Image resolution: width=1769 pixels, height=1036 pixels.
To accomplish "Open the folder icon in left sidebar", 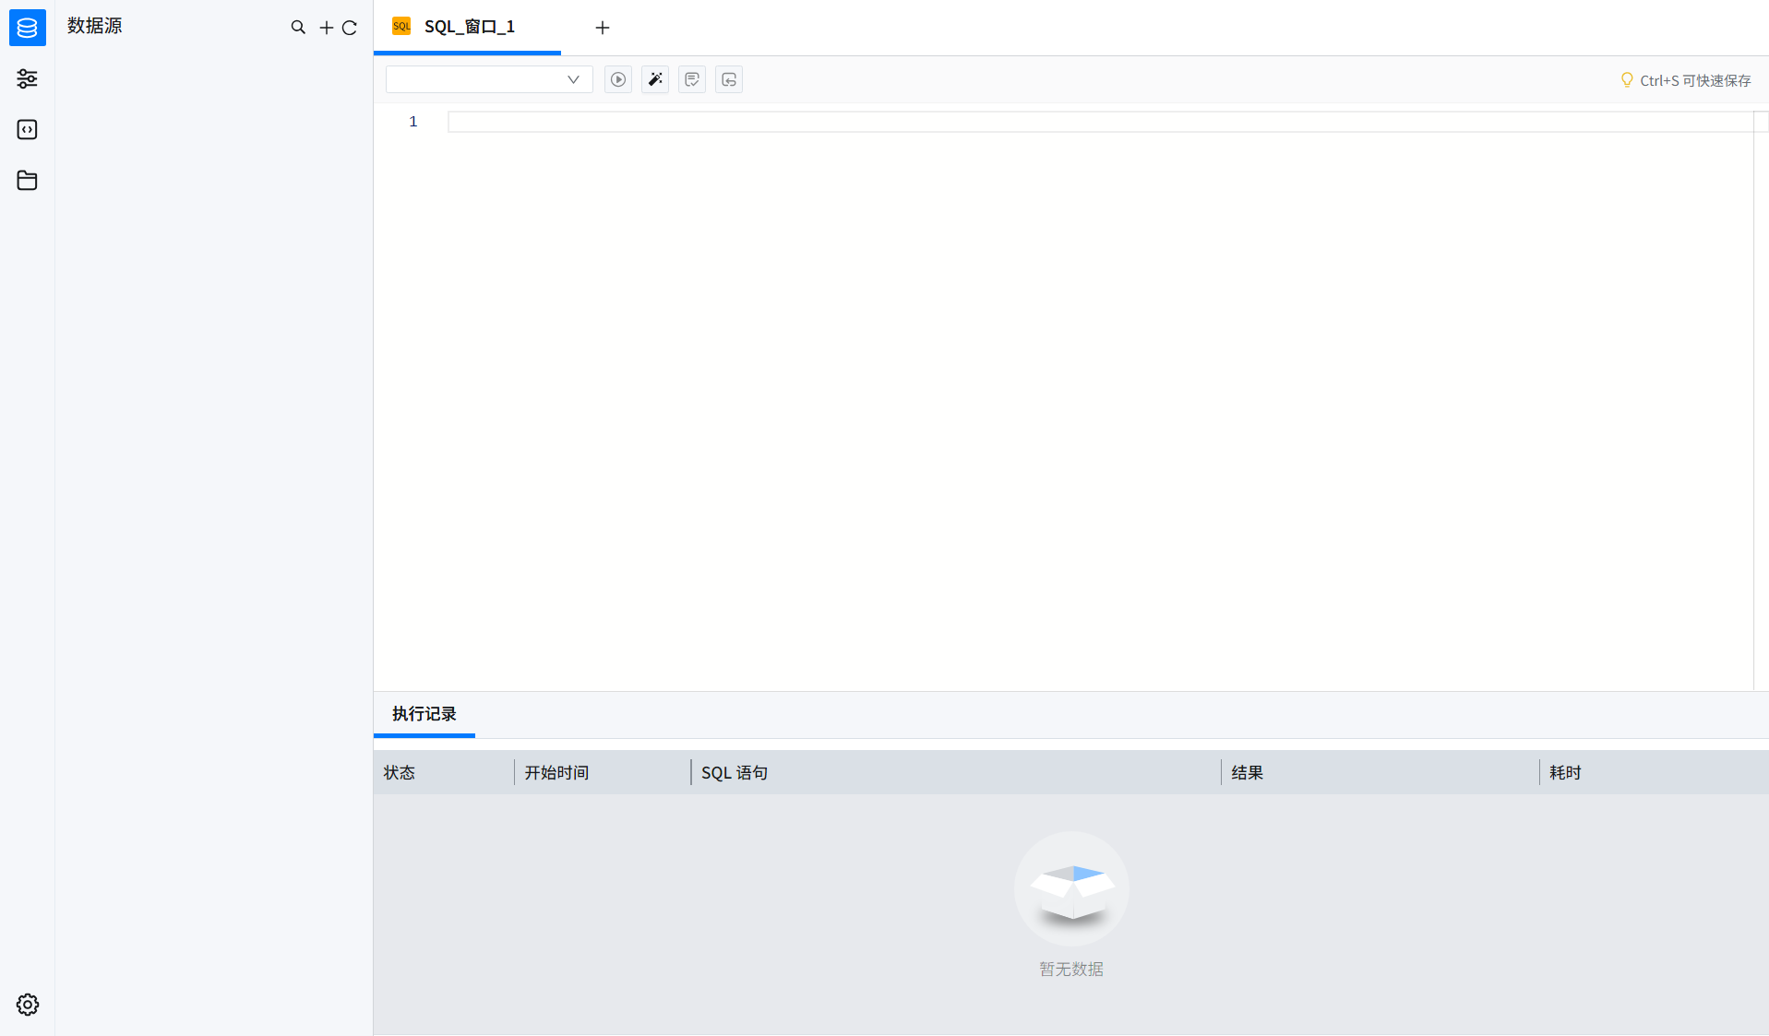I will (28, 181).
